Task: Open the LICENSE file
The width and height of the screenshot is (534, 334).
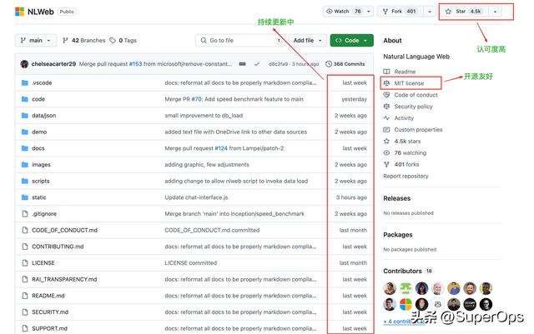Action: (43, 262)
